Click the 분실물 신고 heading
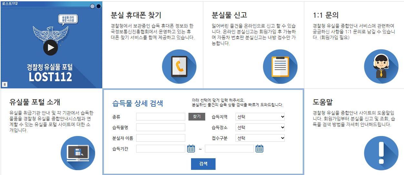 [x=229, y=15]
